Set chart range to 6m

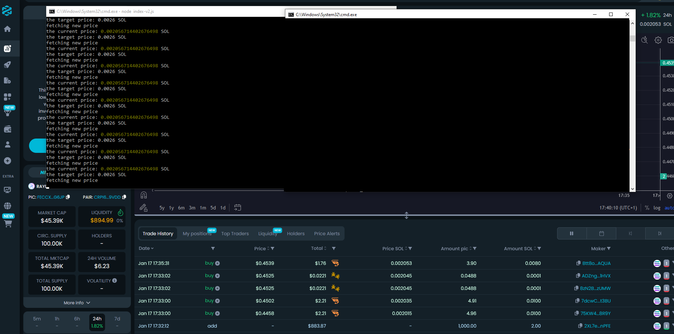[x=181, y=208]
